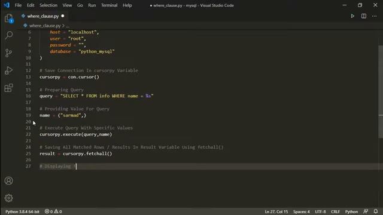Viewport: 383px width, 215px height.
Task: Run the Python file with play button
Action: [352, 16]
